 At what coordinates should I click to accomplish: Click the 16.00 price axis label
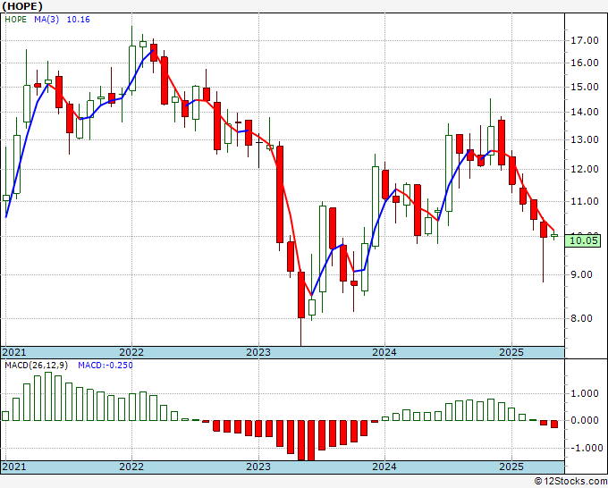(585, 63)
